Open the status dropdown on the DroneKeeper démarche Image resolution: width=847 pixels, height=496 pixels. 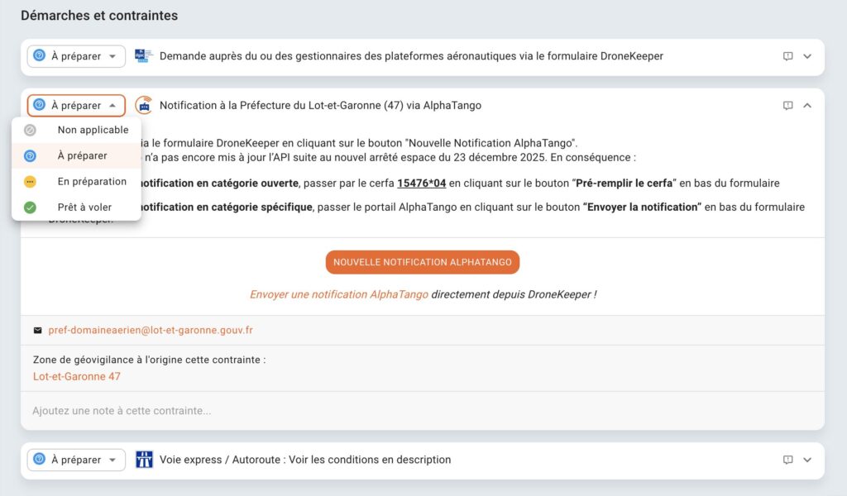pos(75,56)
